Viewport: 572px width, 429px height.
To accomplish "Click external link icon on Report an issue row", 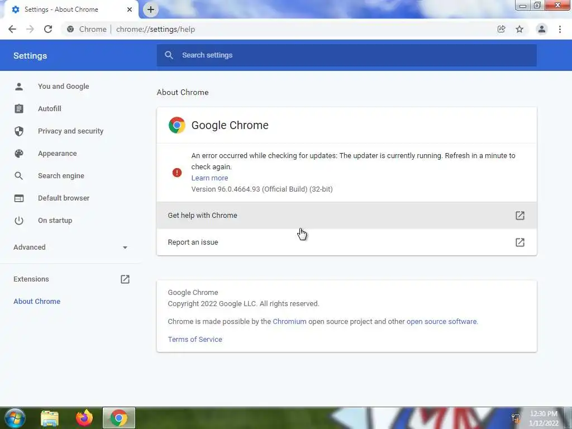I will pyautogui.click(x=520, y=242).
